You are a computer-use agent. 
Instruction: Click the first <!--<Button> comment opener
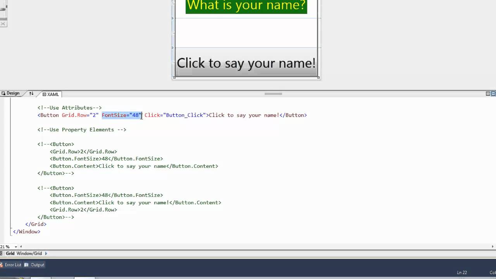(x=56, y=144)
